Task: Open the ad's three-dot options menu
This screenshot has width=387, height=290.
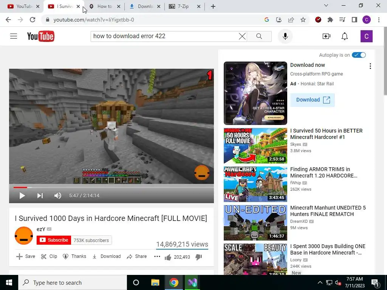Action: (370, 66)
